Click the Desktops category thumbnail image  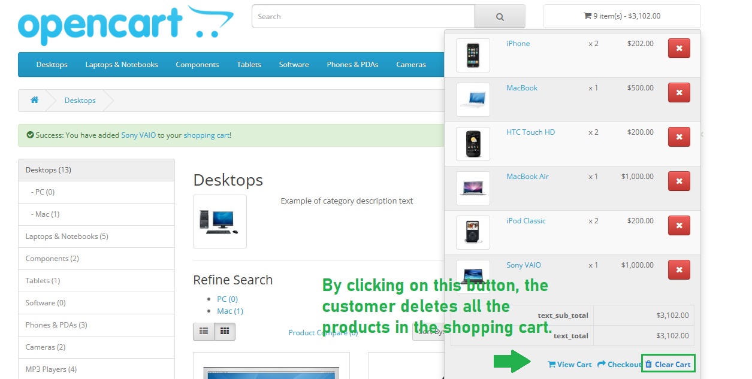click(x=220, y=222)
